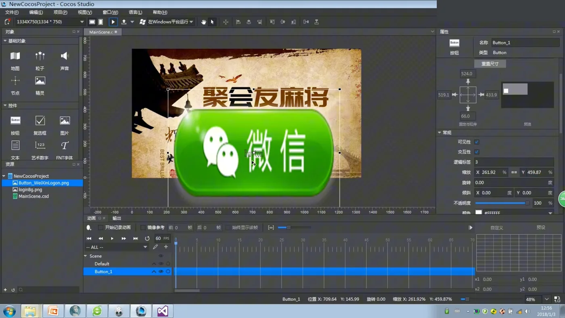Viewport: 565px width, 318px height.
Task: Select the Map (地图) object icon
Action: tap(15, 56)
